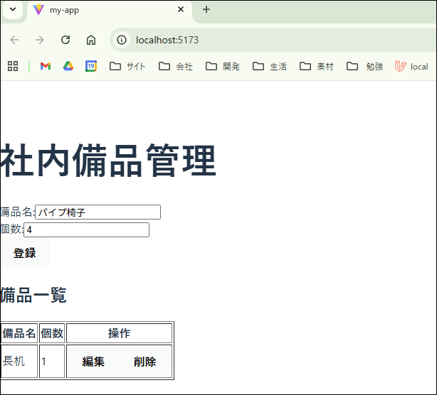Open the Chrome apps grid icon
Screen dimensions: 437x395
(13, 66)
